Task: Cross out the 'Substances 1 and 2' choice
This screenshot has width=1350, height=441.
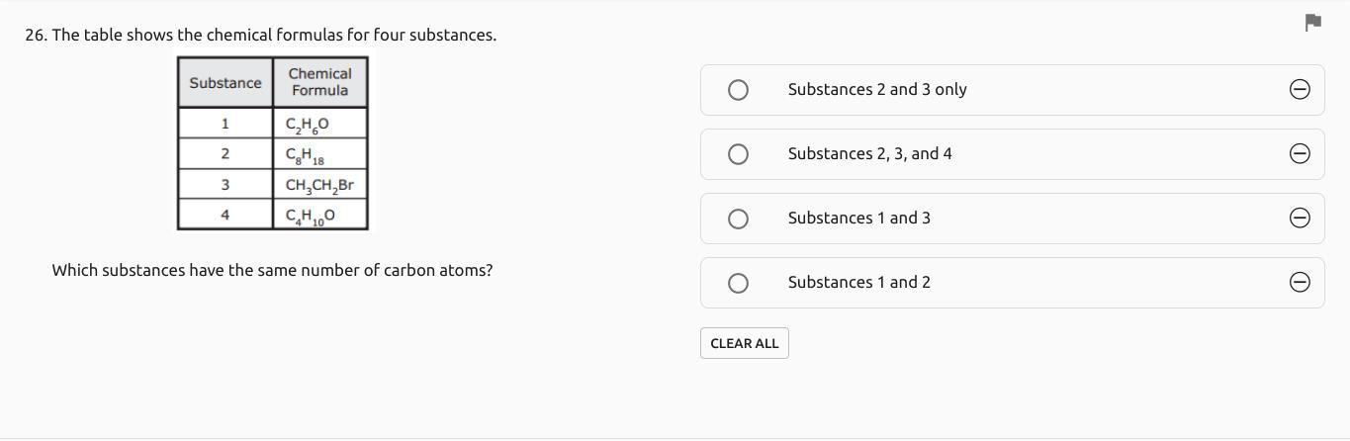Action: click(x=1301, y=283)
